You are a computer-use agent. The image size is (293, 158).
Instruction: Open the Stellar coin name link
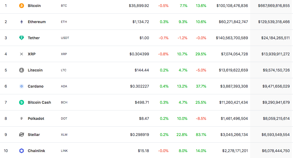coord(34,135)
